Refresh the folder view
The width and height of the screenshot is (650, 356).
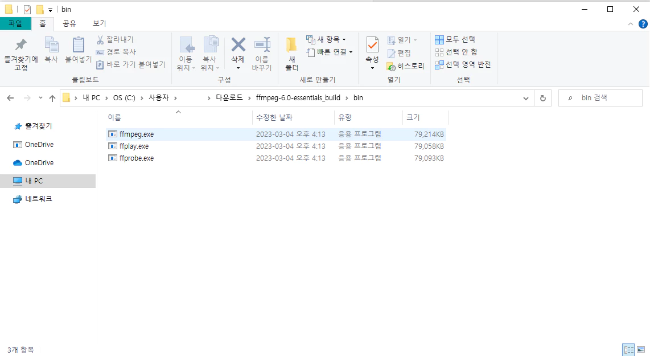pos(542,97)
